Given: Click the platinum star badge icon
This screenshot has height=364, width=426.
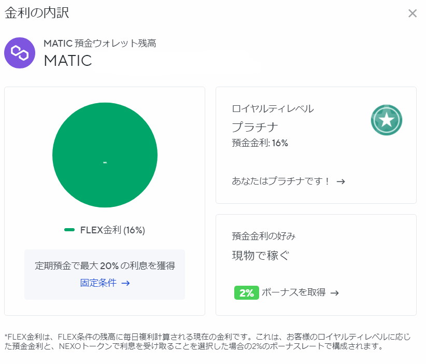Looking at the screenshot, I should pos(387,120).
